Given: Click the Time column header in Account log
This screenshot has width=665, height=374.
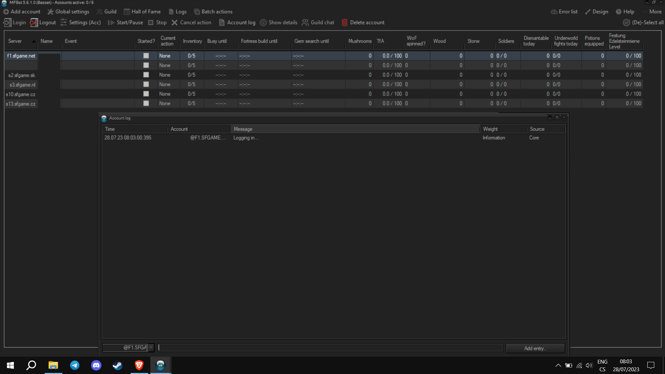Looking at the screenshot, I should pyautogui.click(x=134, y=129).
